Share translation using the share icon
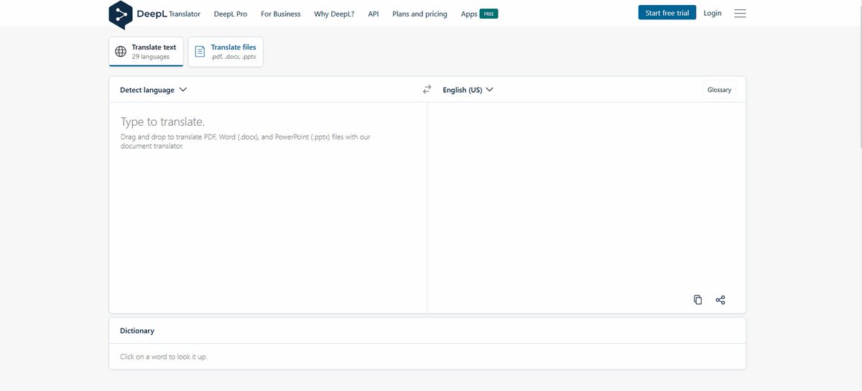Screen dimensions: 862x391 (720, 300)
